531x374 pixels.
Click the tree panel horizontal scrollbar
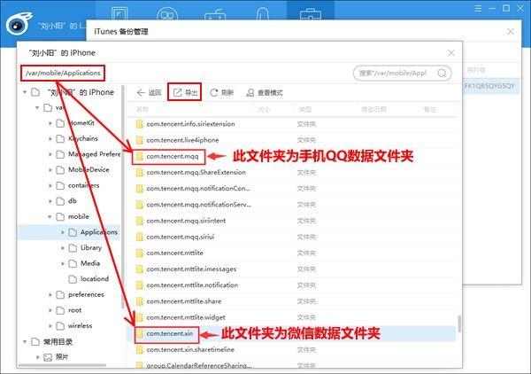pos(63,365)
